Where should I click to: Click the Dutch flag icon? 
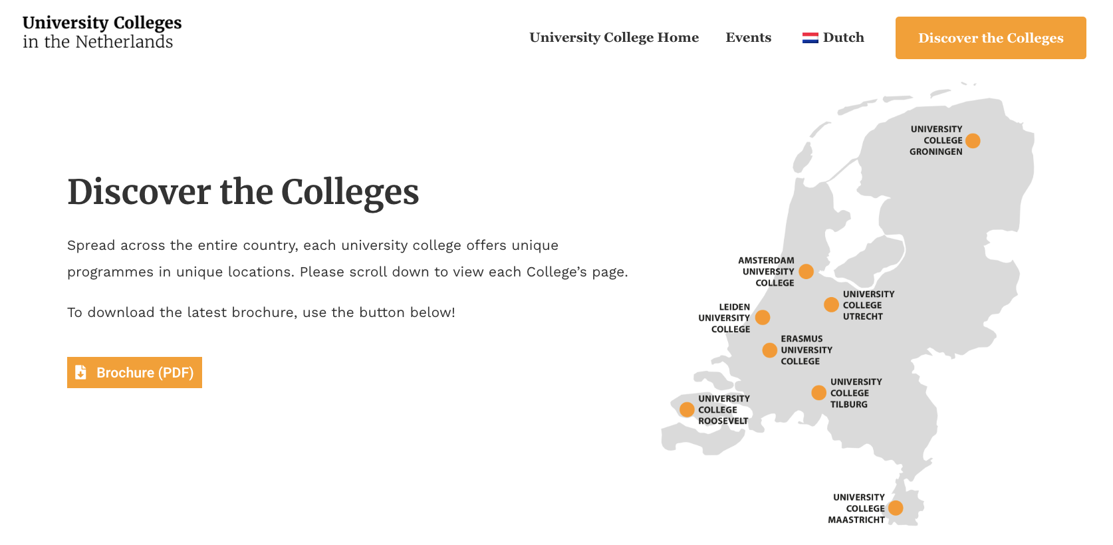tap(810, 38)
